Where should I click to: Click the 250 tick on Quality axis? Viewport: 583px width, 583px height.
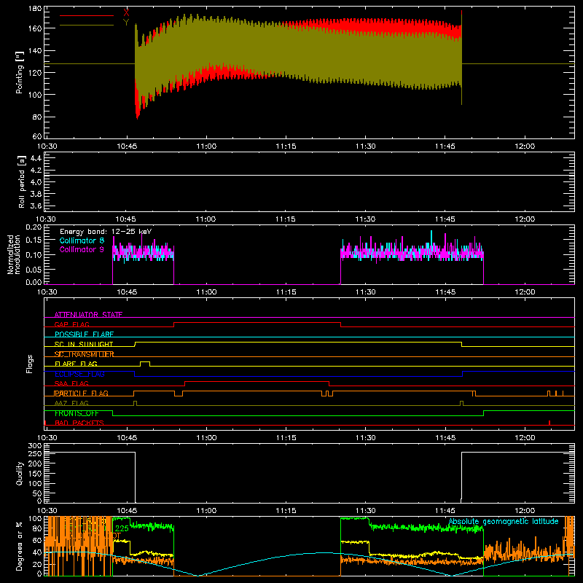point(35,453)
